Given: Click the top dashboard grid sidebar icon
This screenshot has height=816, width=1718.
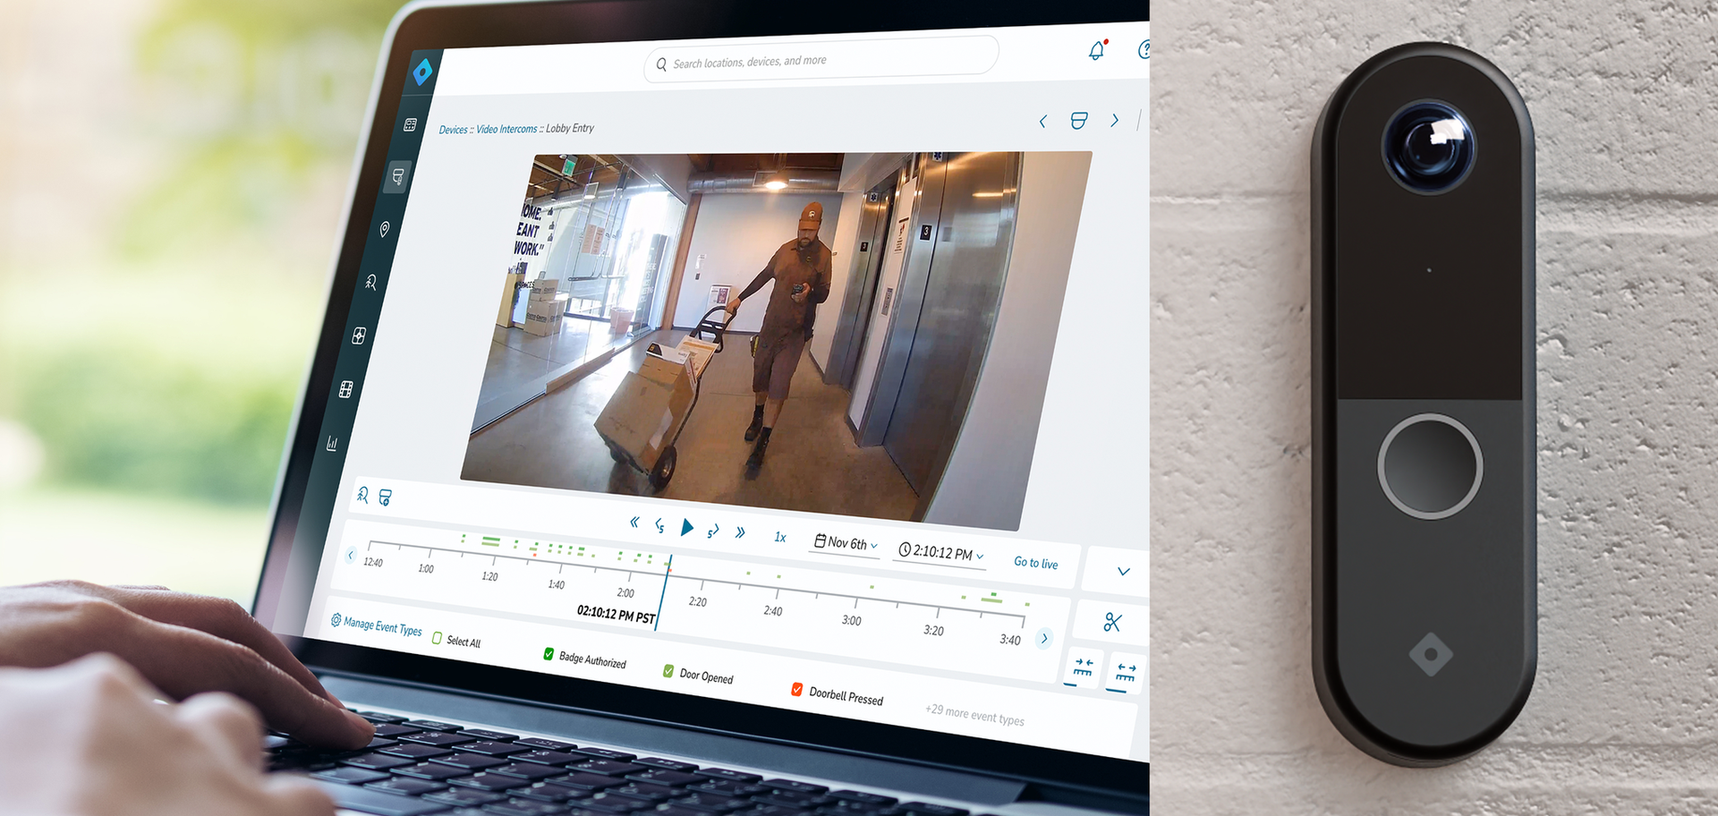Looking at the screenshot, I should [410, 125].
